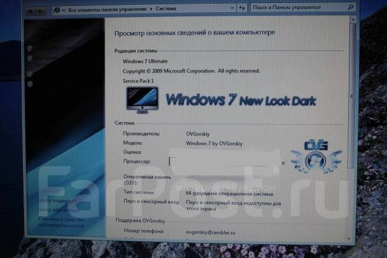Select Перо и сенсорный ввод недоступны text
387x258 pixels.
233,205
